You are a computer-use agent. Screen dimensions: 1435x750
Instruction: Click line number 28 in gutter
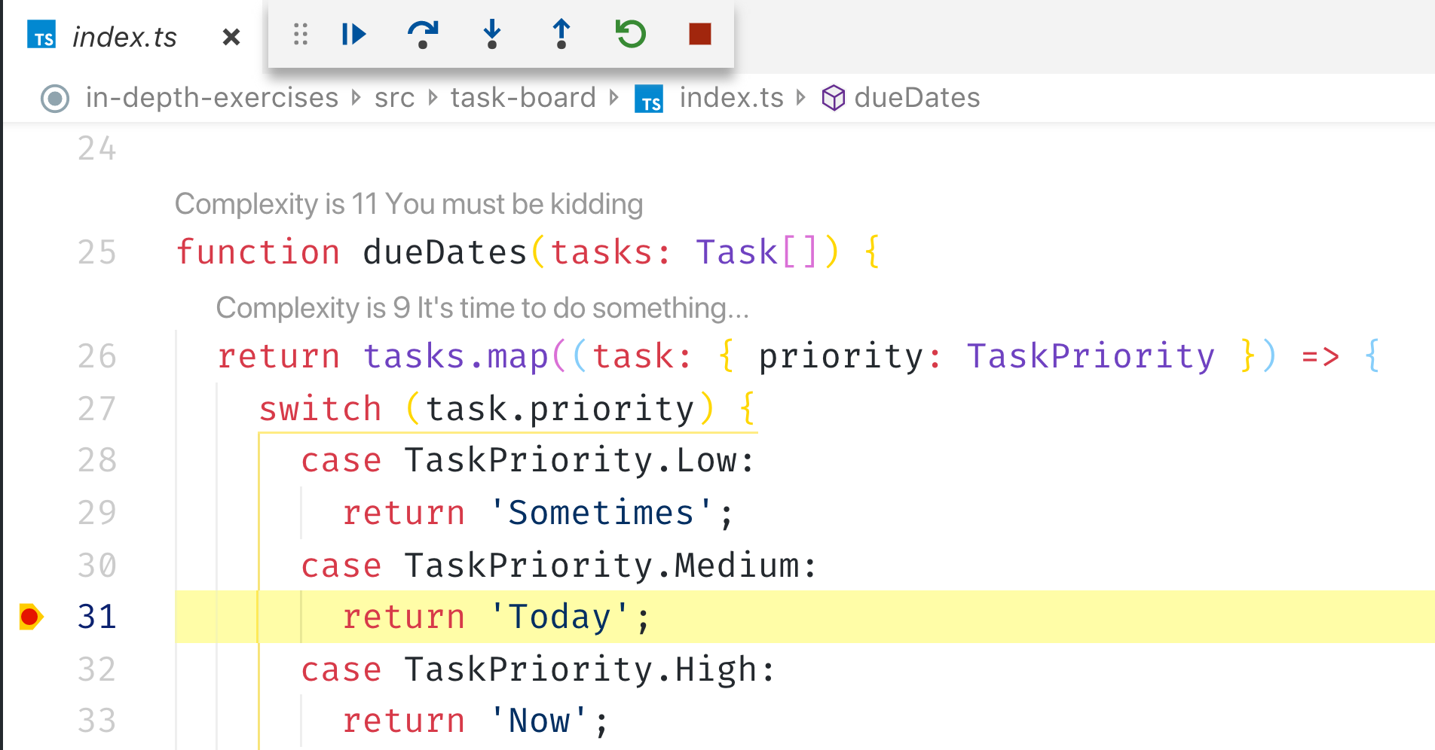point(96,460)
